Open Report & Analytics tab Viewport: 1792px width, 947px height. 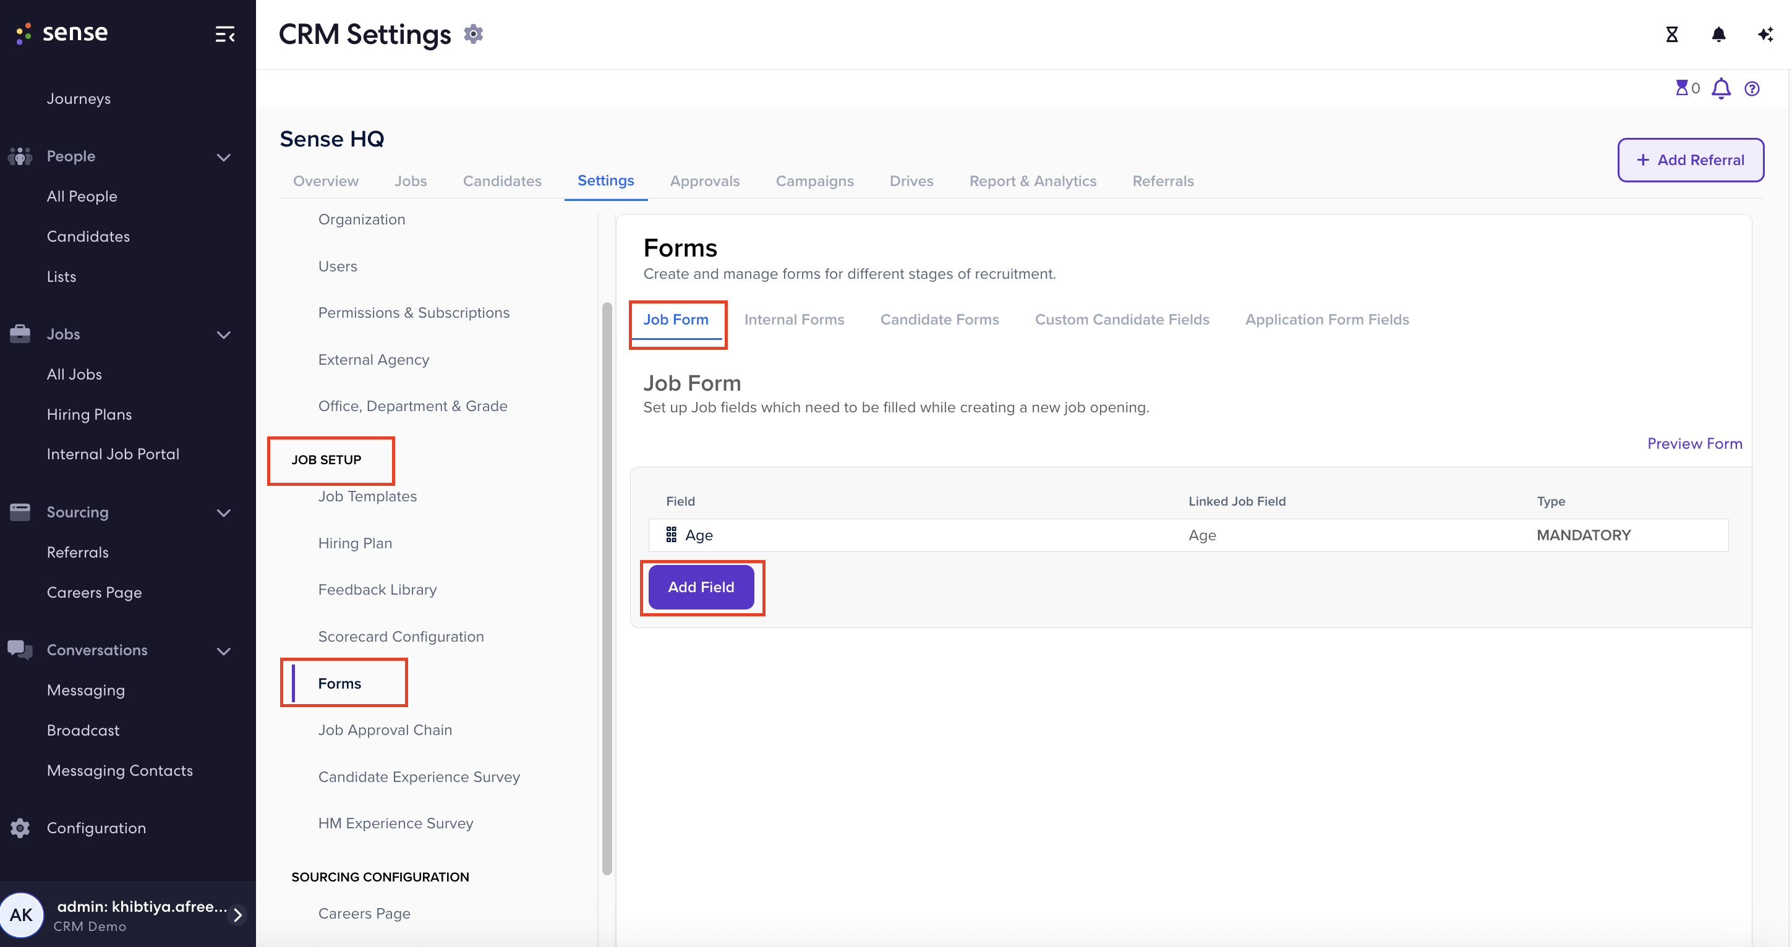[1033, 180]
